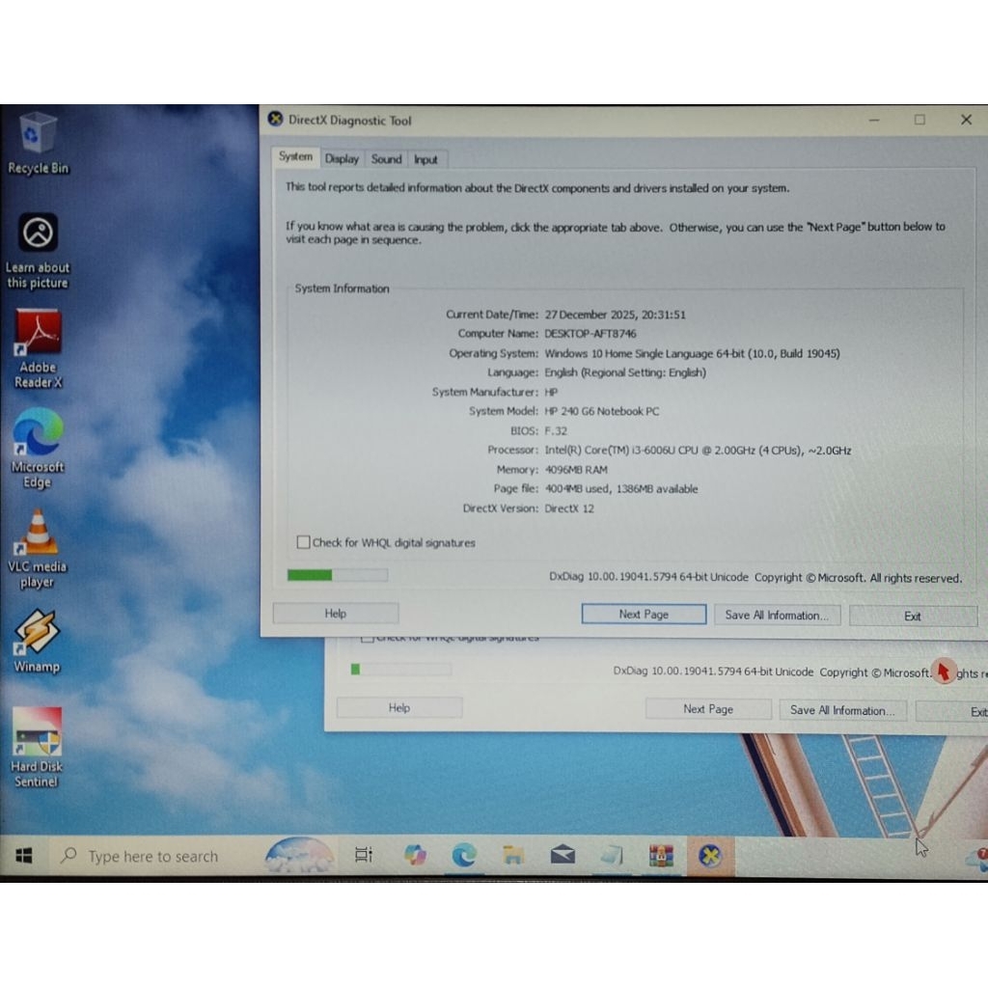The image size is (988, 988).
Task: Click the 'Learn about this picture' icon
Action: point(38,233)
